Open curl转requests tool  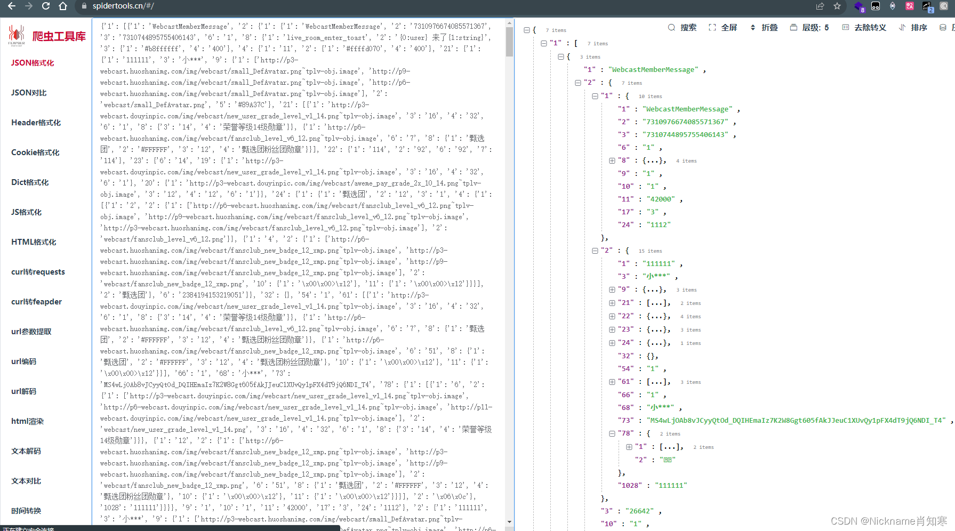click(x=38, y=272)
